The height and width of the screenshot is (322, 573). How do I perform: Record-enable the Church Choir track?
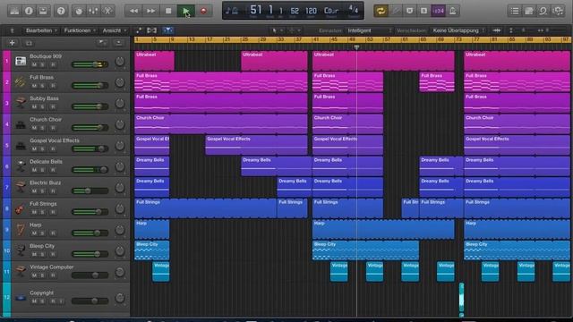(53, 128)
